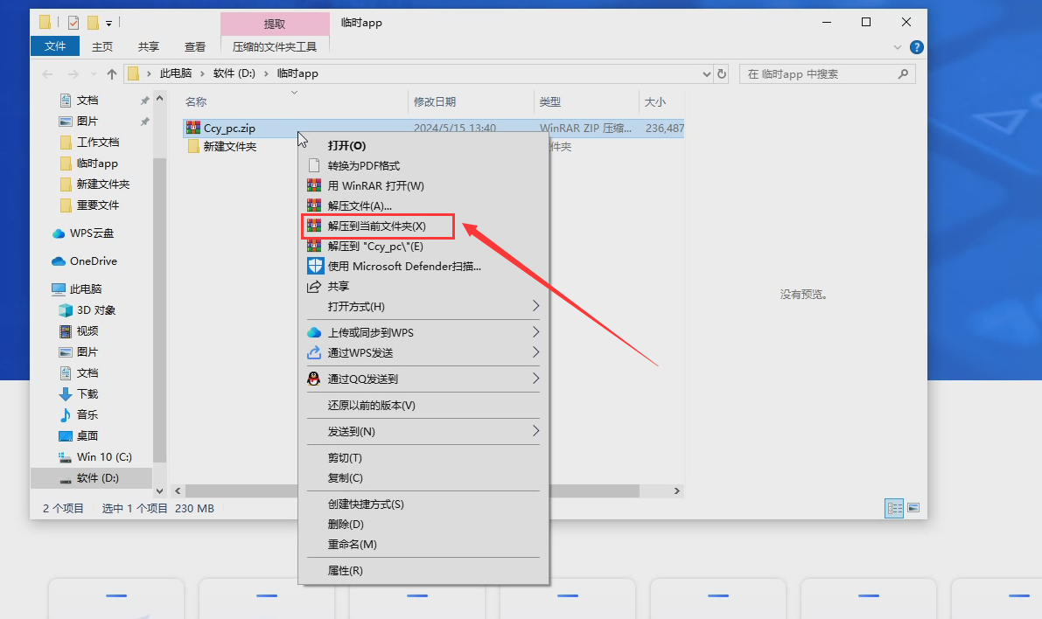Viewport: 1042px width, 619px height.
Task: Switch to details view in the status bar
Action: (893, 508)
